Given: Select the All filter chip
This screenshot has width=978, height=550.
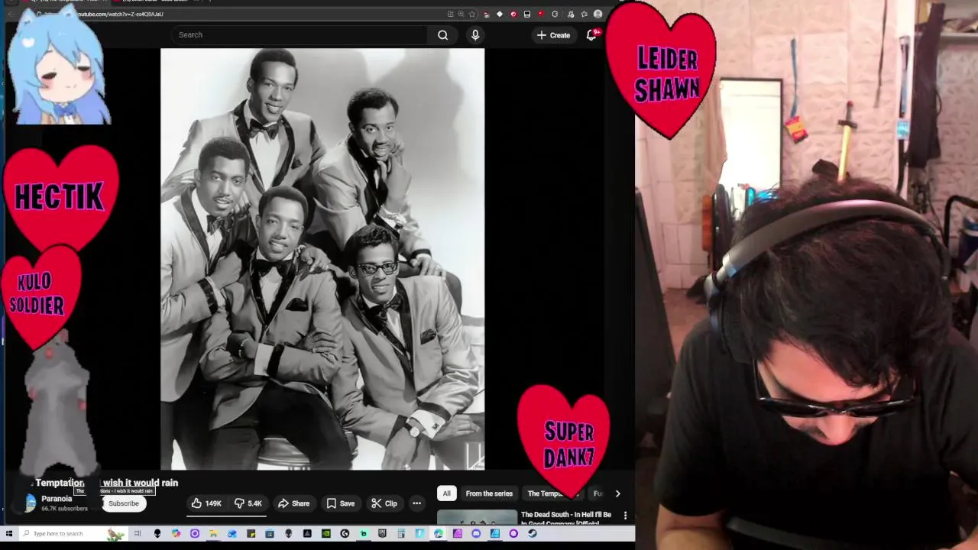Looking at the screenshot, I should [x=446, y=493].
